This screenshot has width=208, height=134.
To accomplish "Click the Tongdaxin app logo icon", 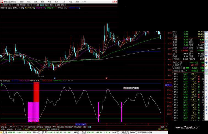I will [x=1, y=2].
